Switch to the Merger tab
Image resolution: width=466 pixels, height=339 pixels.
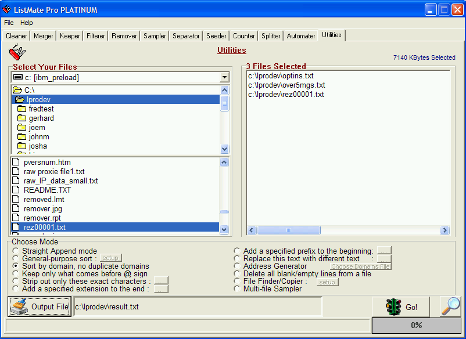point(44,36)
